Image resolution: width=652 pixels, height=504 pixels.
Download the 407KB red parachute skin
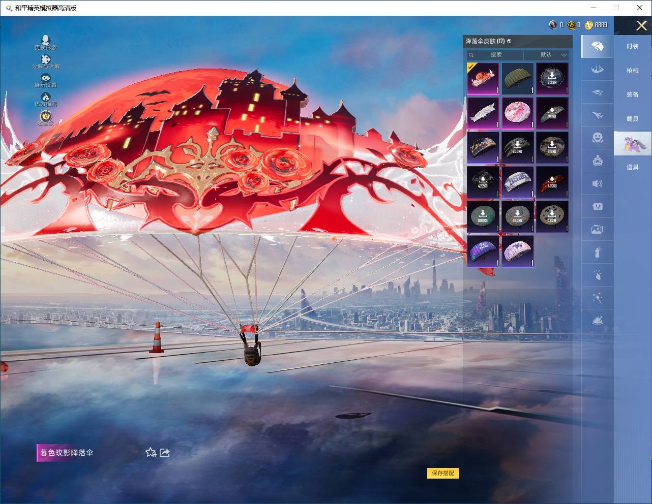click(552, 182)
